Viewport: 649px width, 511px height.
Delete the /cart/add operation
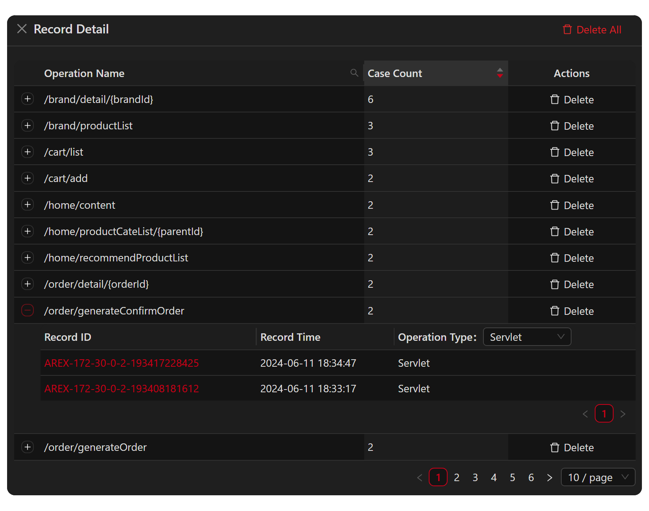[572, 179]
